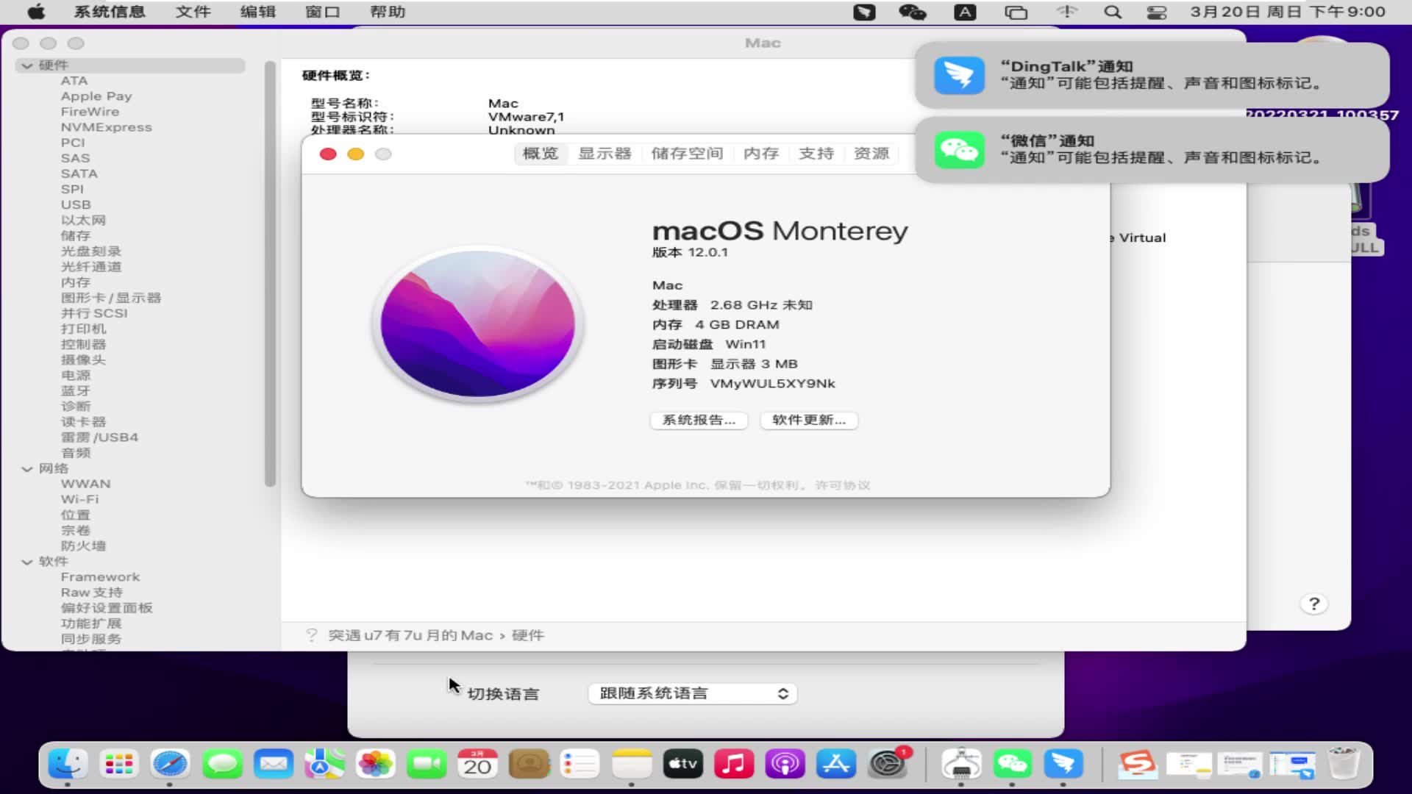Viewport: 1412px width, 794px height.
Task: Open the DingTalk notification banner
Action: [1152, 75]
